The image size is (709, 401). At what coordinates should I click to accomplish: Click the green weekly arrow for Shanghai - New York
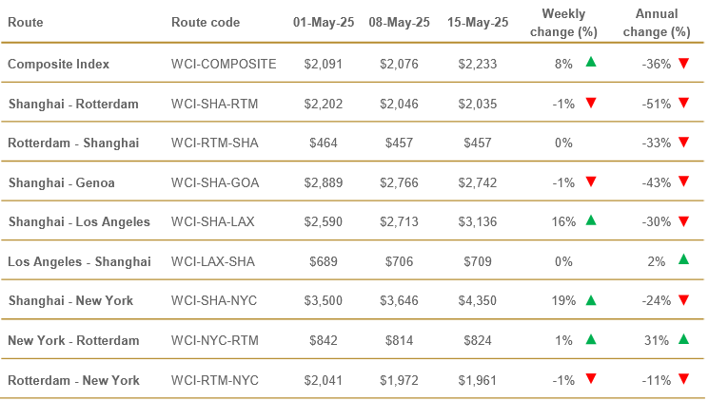click(591, 300)
